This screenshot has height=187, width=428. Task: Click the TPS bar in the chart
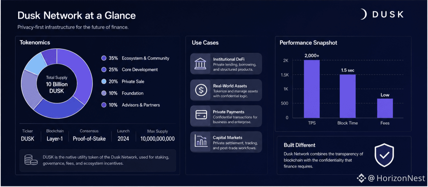point(312,89)
